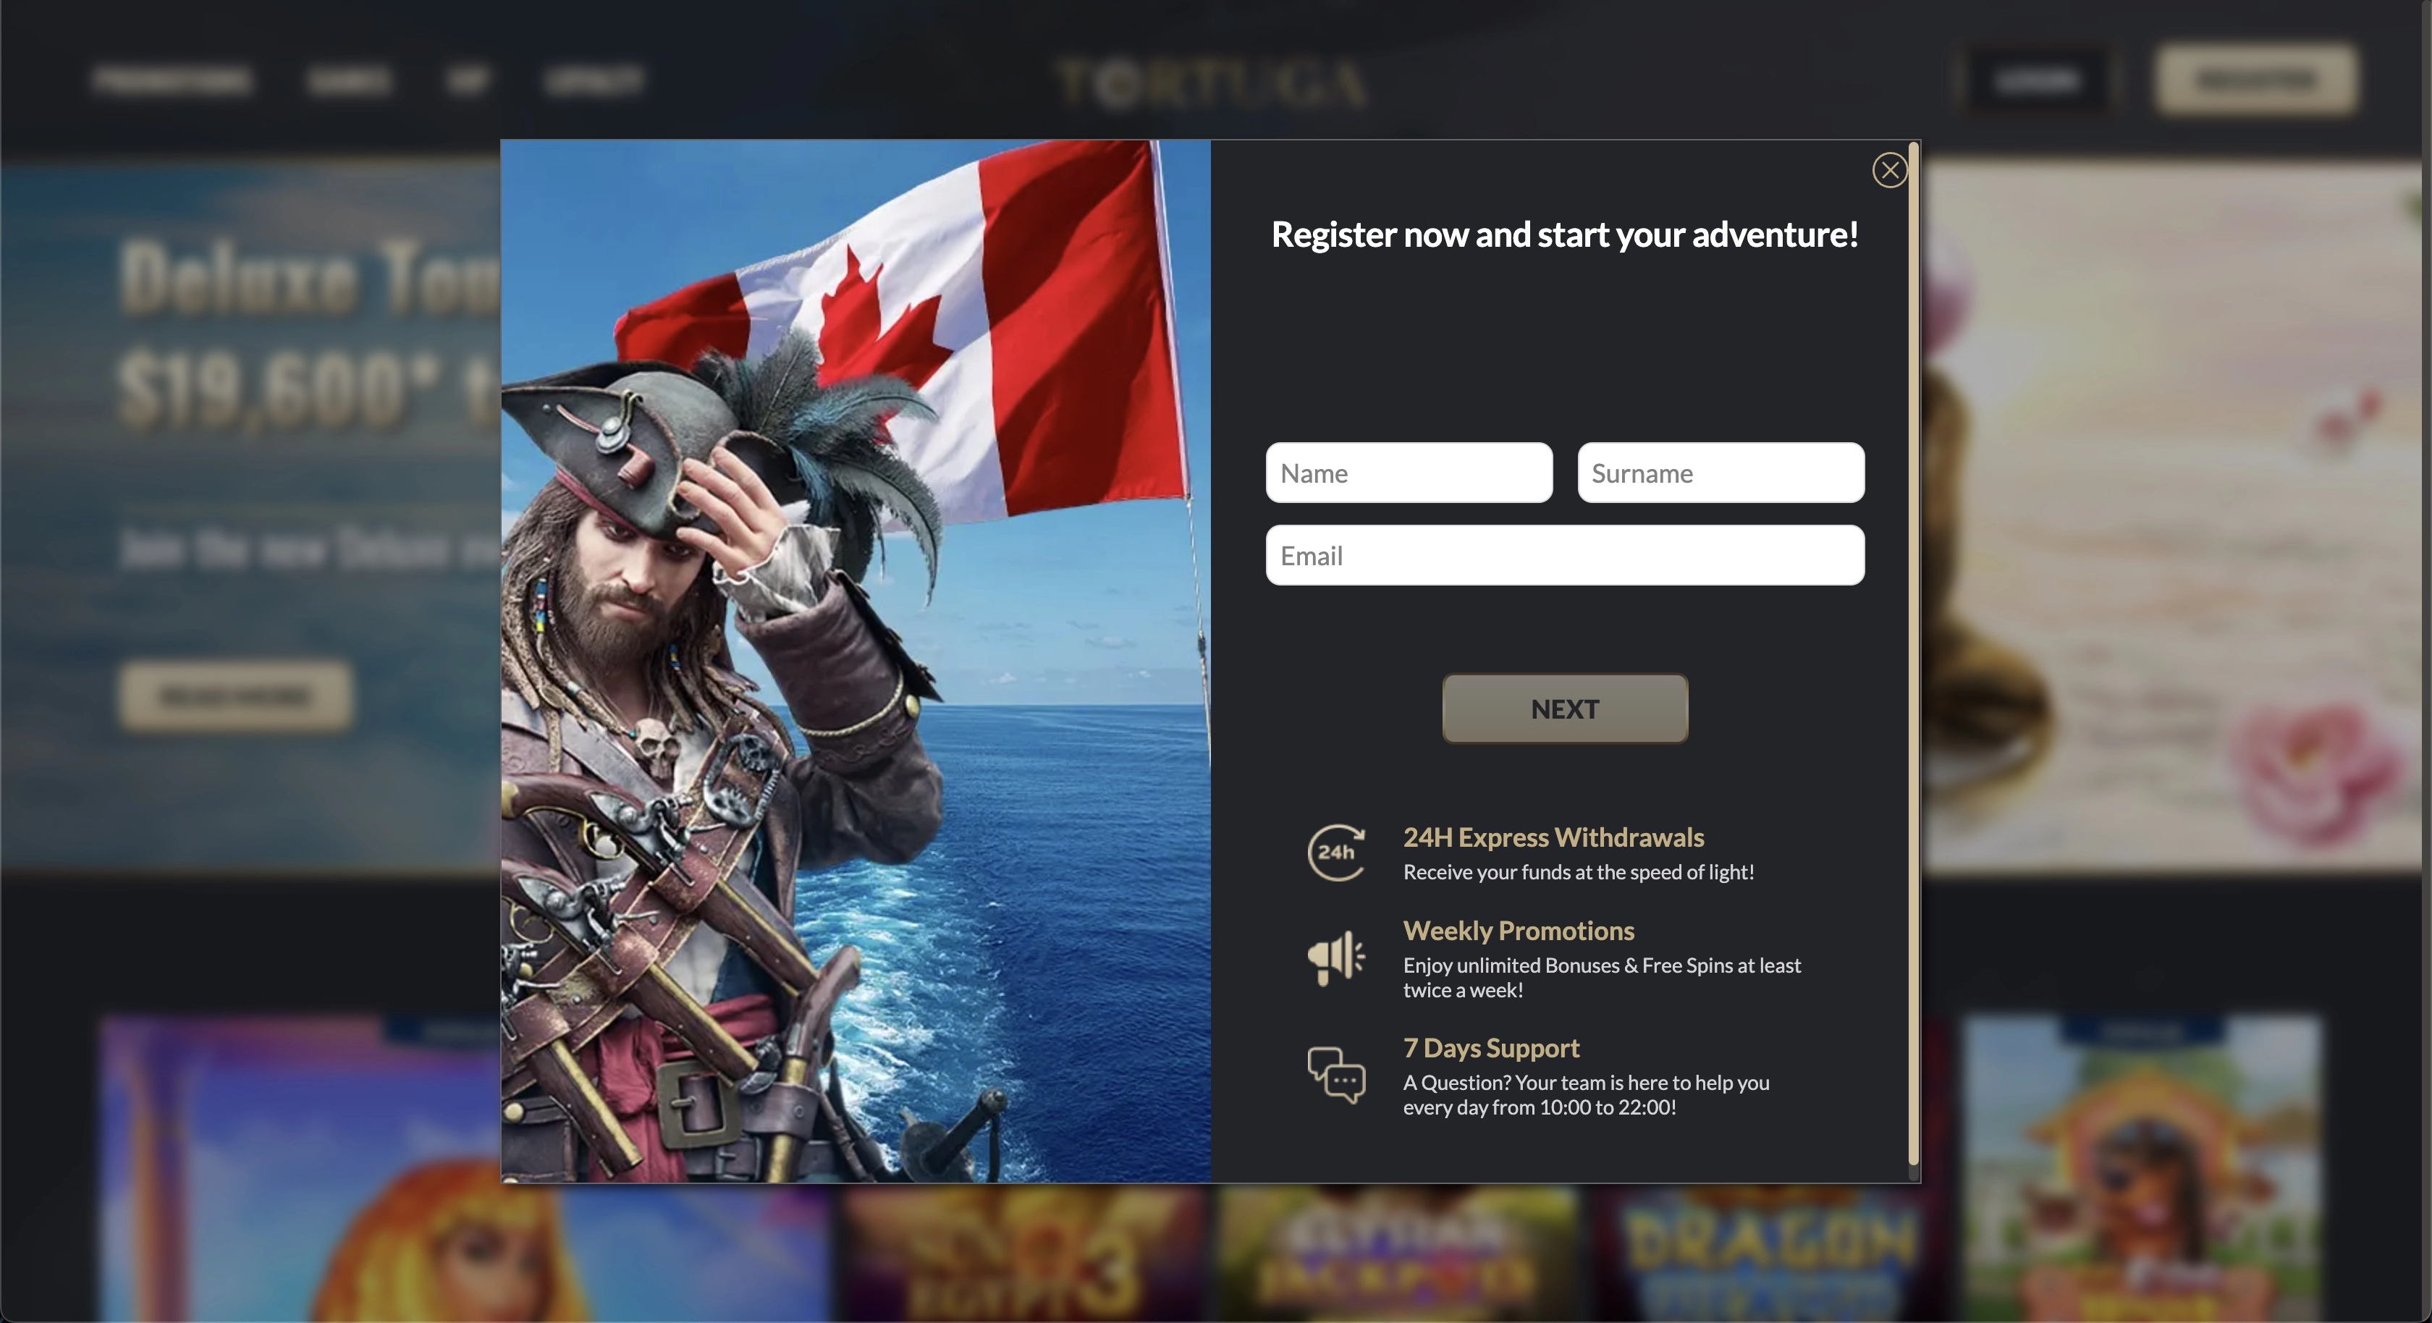This screenshot has width=2432, height=1323.
Task: Click the blurred Tortuga logo
Action: tap(1211, 83)
